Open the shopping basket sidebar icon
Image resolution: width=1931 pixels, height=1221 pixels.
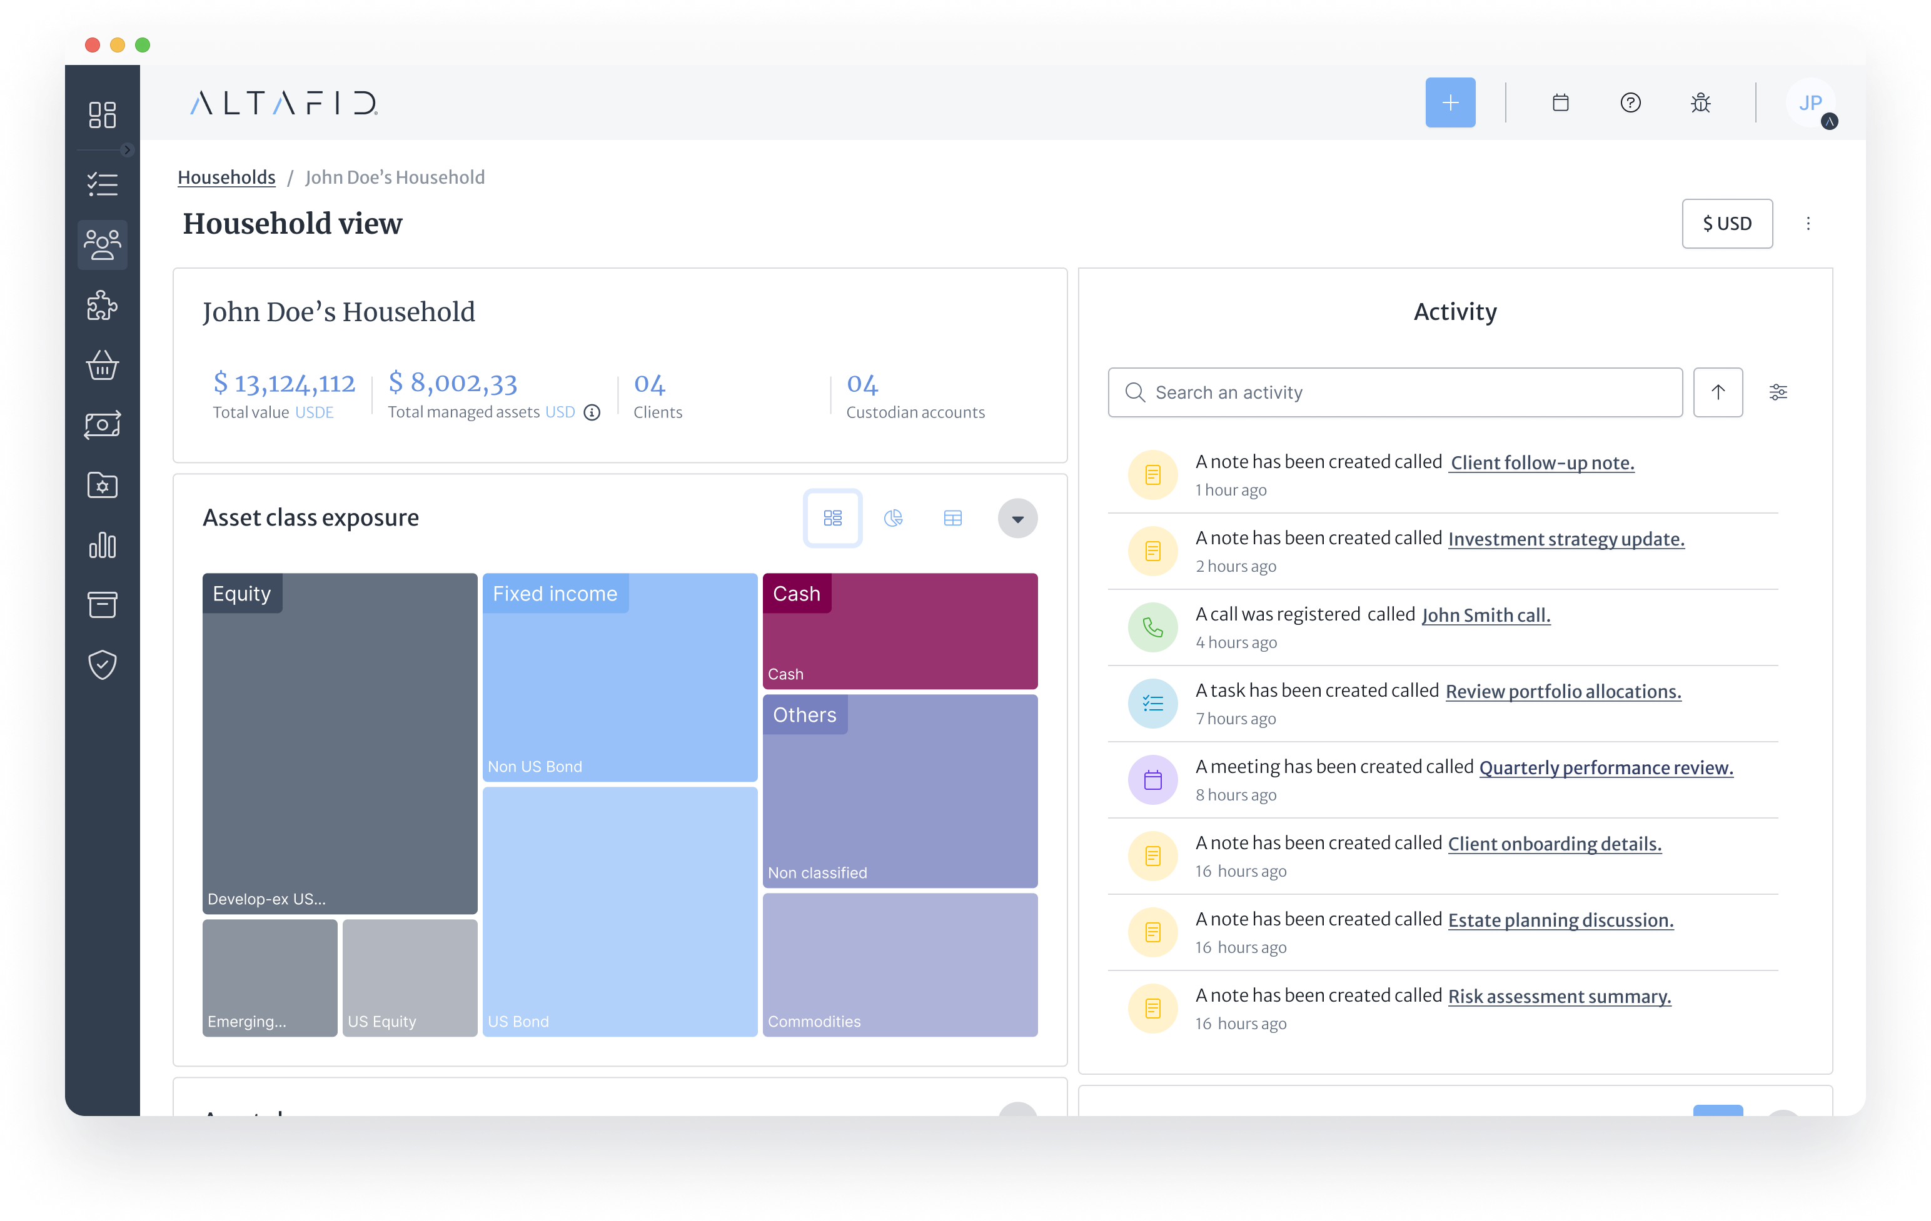(102, 366)
